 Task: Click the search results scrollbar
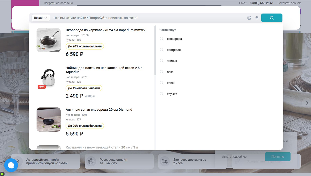(x=155, y=50)
